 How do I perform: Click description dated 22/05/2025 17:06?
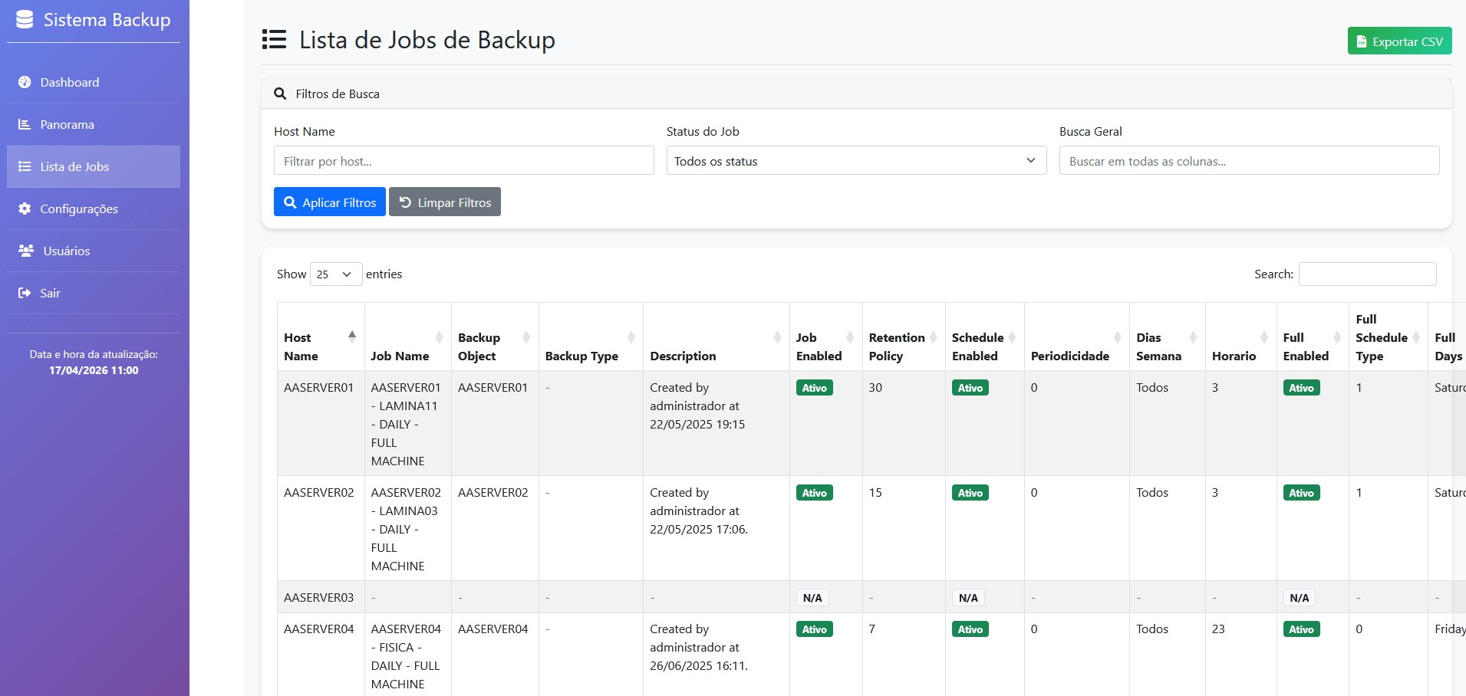[699, 511]
